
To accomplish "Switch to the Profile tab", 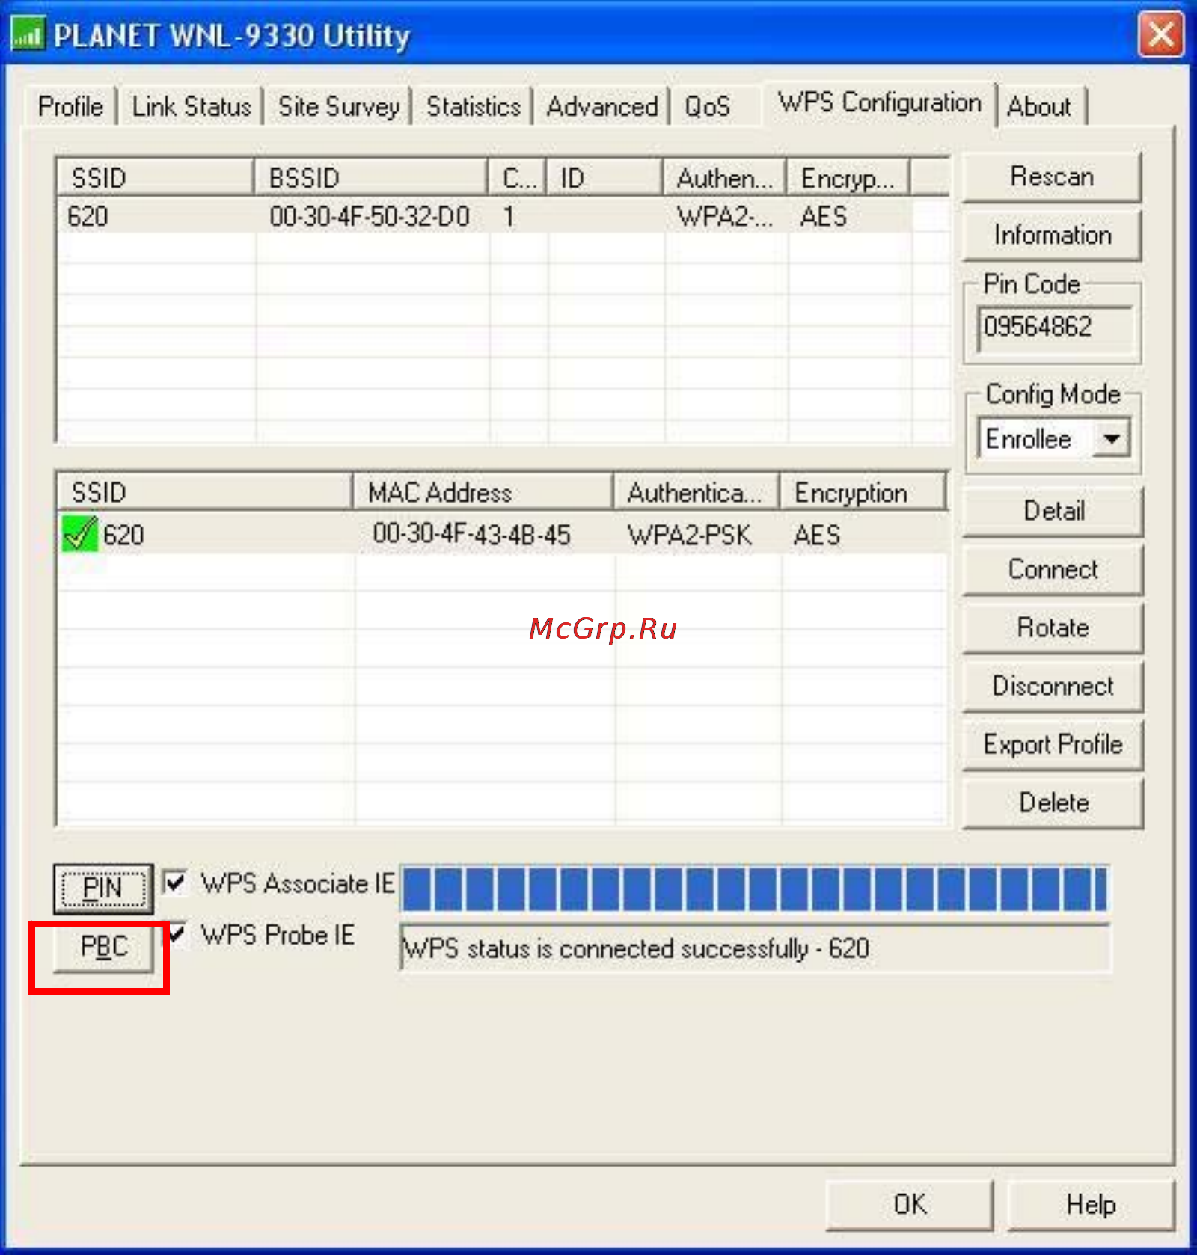I will click(x=71, y=106).
